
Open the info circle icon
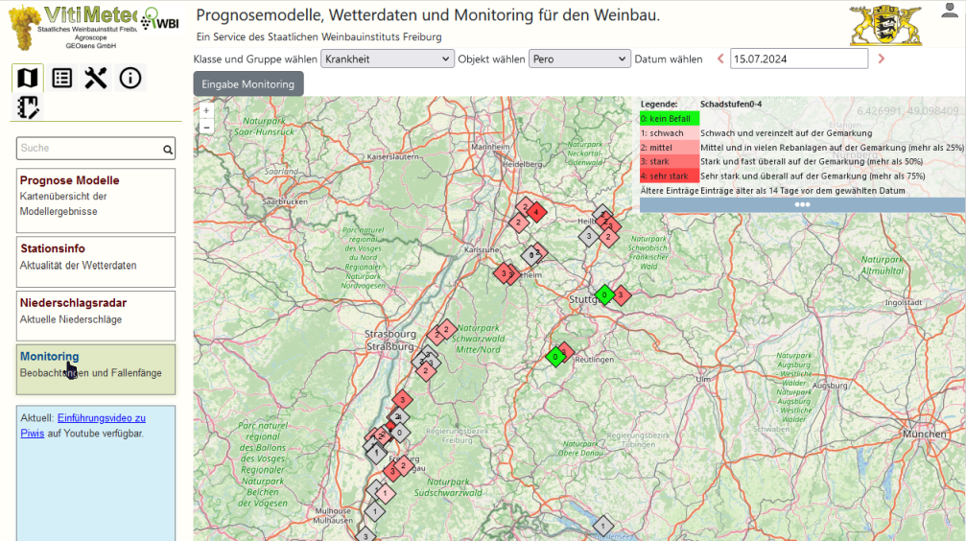coord(130,78)
